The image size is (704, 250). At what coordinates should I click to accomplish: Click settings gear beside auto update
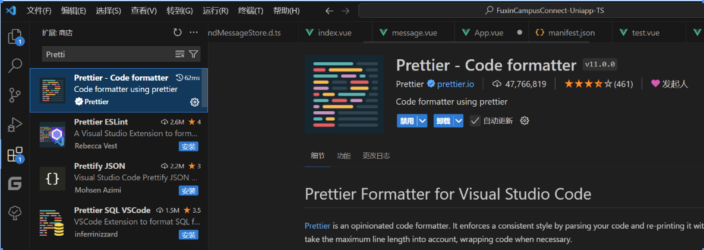[x=525, y=121]
